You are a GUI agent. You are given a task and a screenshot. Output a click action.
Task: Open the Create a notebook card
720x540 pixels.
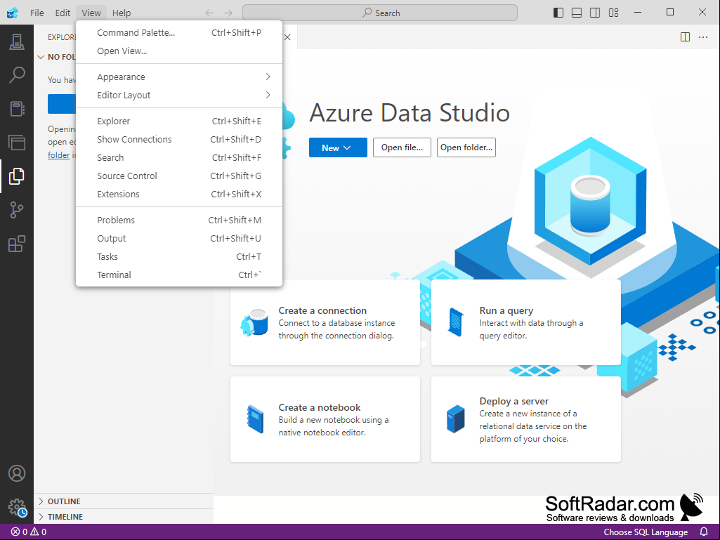coord(325,419)
